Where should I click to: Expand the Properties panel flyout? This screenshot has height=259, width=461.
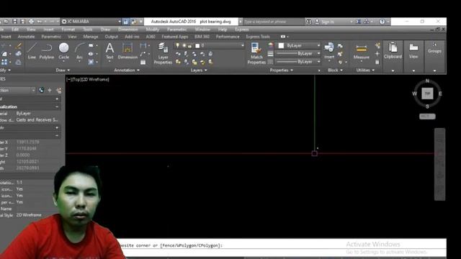pyautogui.click(x=282, y=71)
